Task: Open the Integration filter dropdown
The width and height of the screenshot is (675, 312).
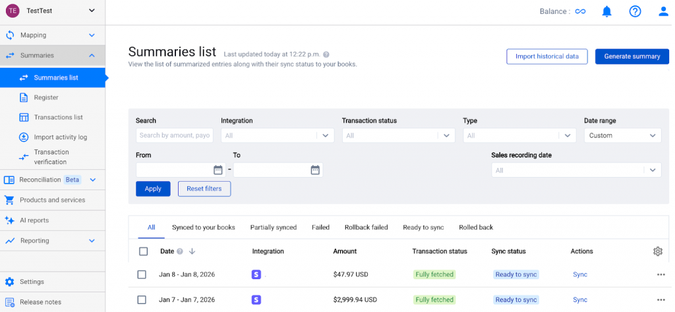Action: point(278,136)
